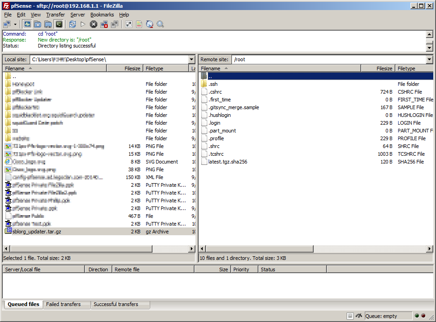The height and width of the screenshot is (322, 436).
Task: Toggle directory comparison
Action: (x=139, y=25)
